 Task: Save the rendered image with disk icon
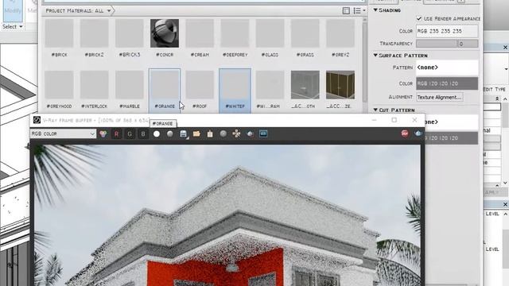tap(184, 134)
